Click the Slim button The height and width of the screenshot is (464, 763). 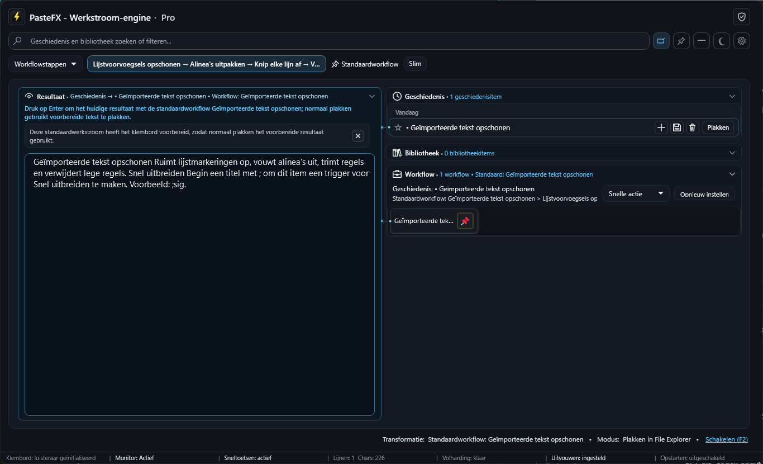(x=415, y=64)
